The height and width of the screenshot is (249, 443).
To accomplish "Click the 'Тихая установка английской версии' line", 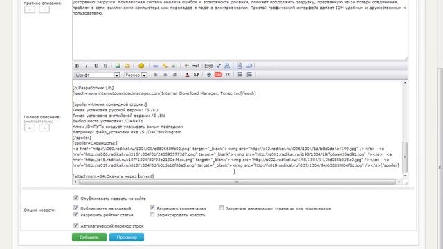I will 118,116.
